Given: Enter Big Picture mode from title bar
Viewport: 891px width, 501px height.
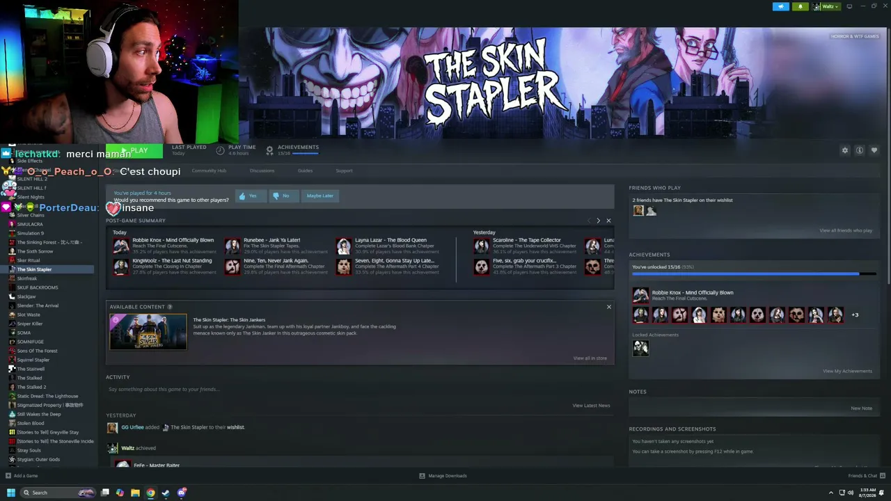Looking at the screenshot, I should pos(849,6).
